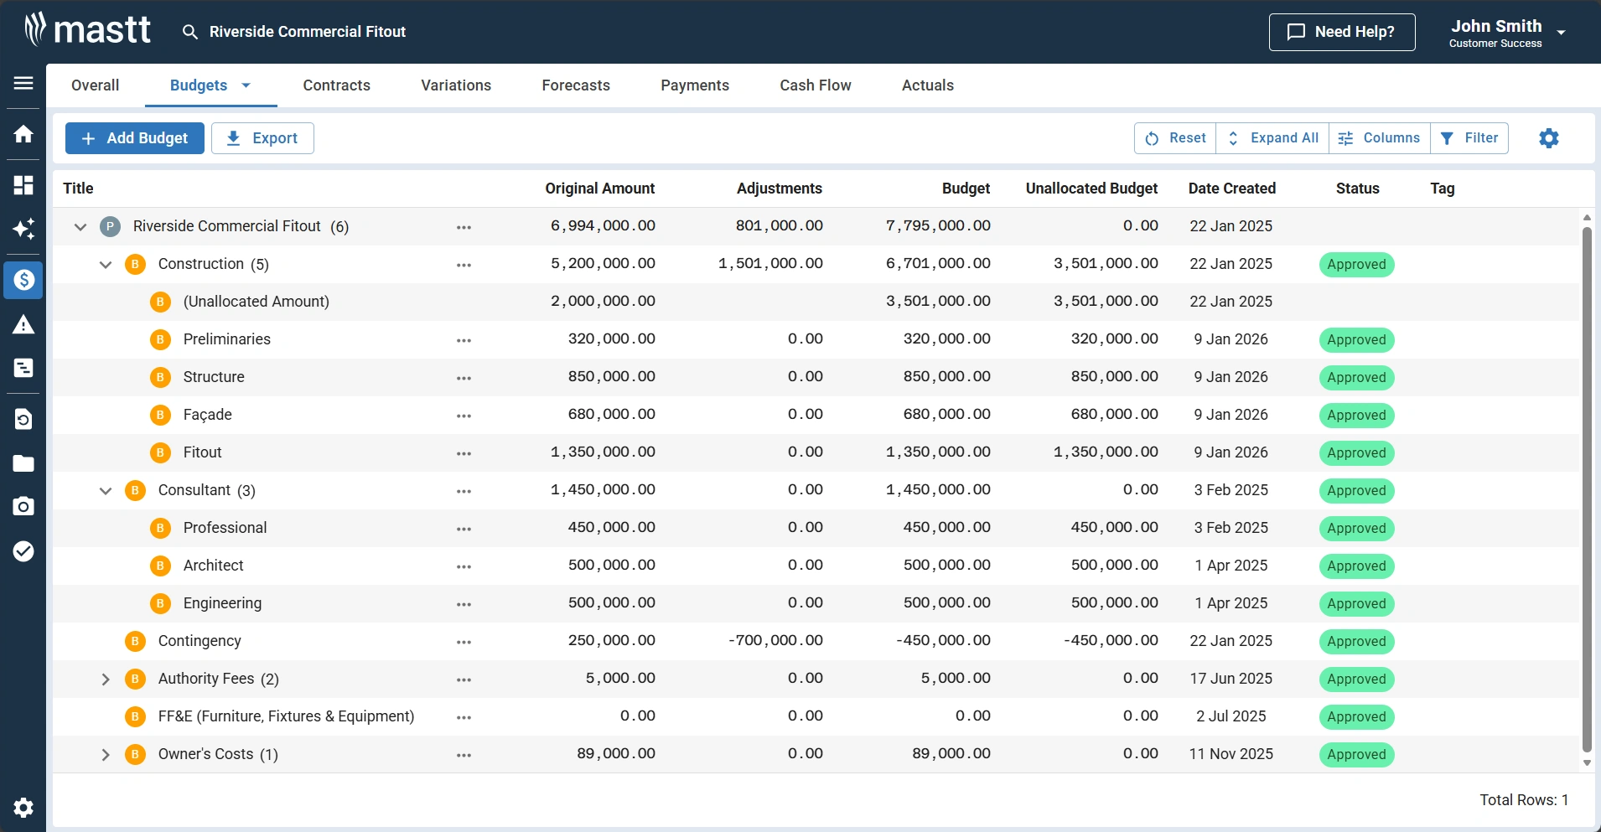Viewport: 1601px width, 832px height.
Task: Open the settings gear on the toolbar
Action: point(1548,138)
